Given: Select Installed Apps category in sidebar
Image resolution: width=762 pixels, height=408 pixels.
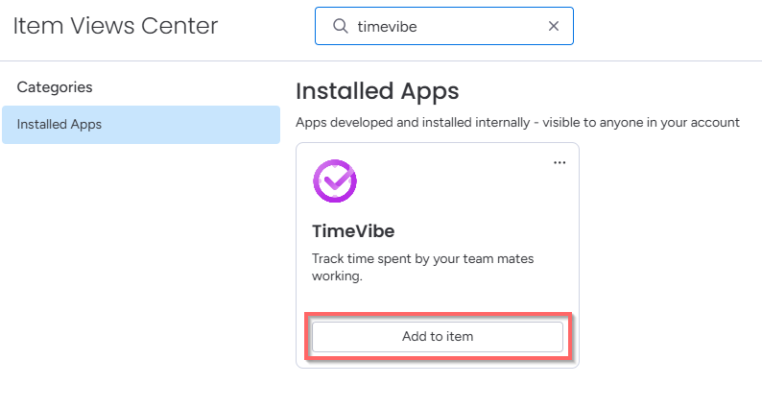Looking at the screenshot, I should point(141,125).
